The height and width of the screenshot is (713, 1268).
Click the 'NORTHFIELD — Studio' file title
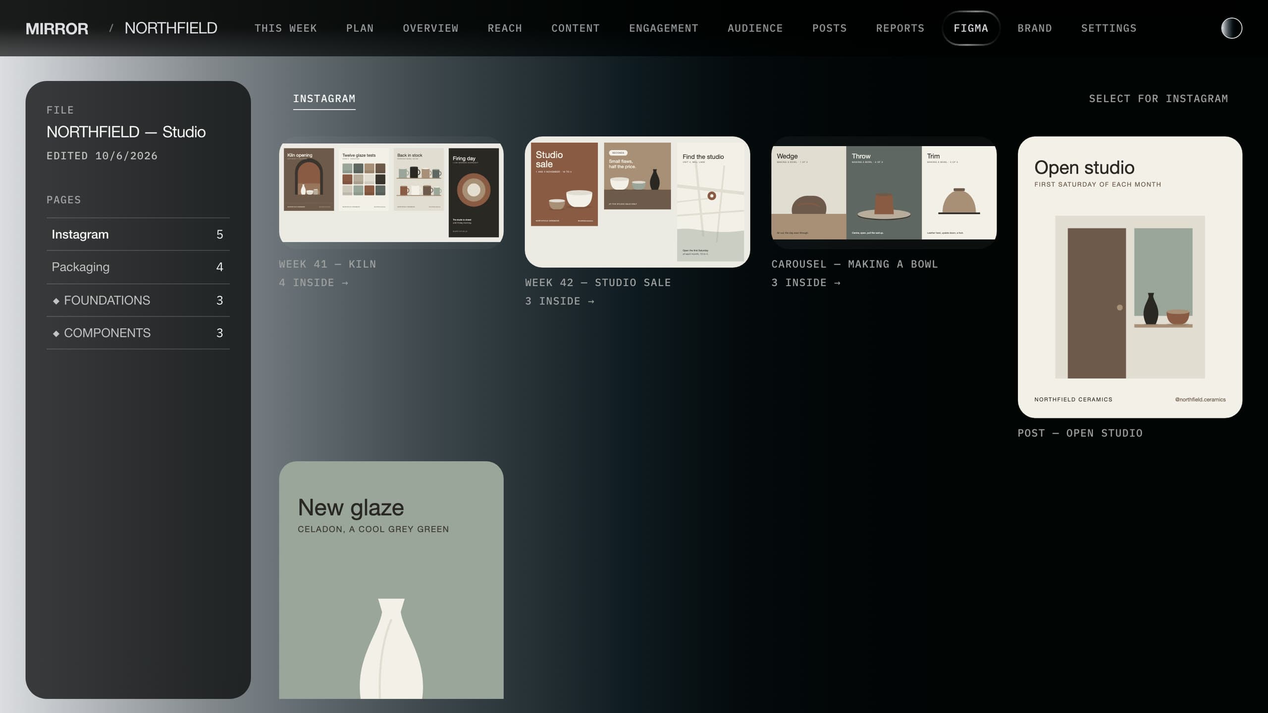(x=126, y=132)
